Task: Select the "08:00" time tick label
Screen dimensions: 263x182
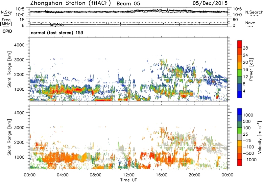Action: click(95, 175)
